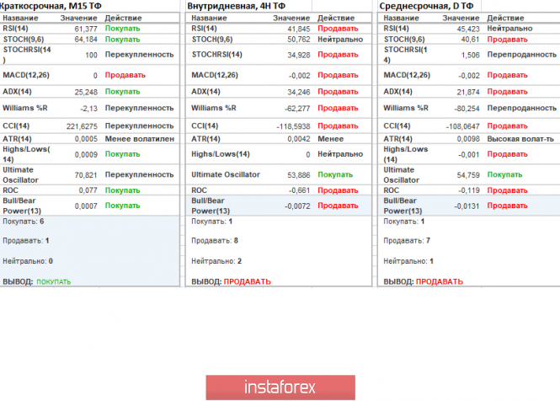
Task: Select the CCI value 221,6275
Action: (82, 126)
